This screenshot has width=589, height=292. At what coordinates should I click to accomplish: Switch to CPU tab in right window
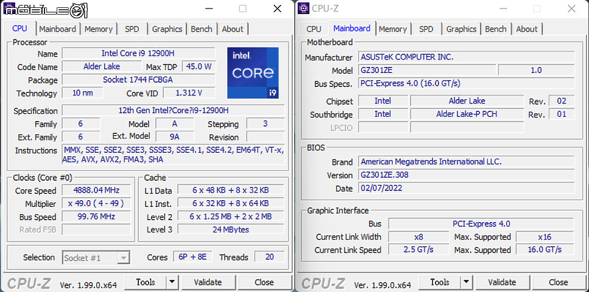[314, 29]
